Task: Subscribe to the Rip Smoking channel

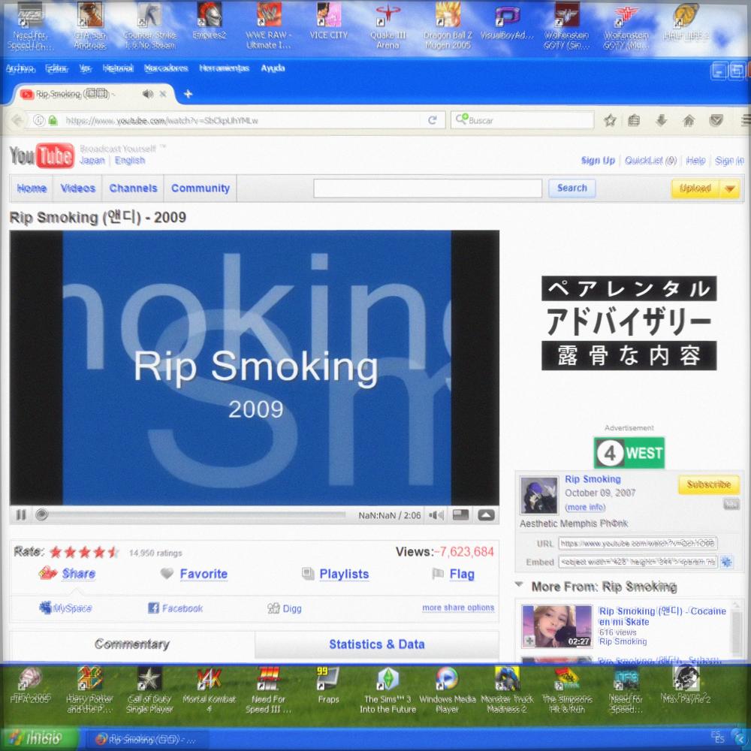Action: [x=709, y=484]
